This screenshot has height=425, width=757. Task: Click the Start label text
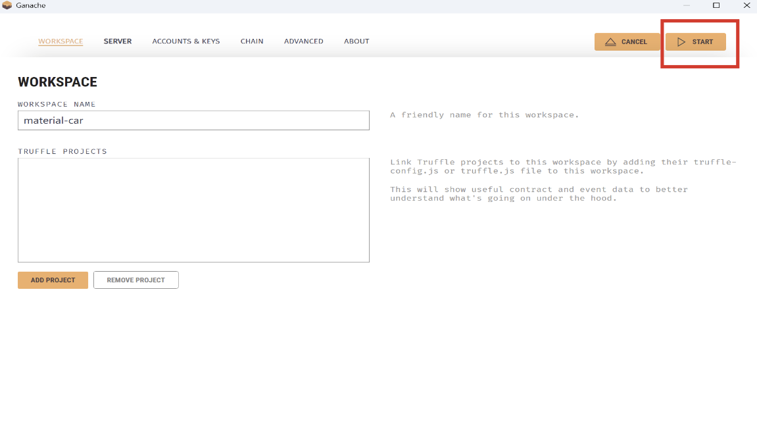702,42
